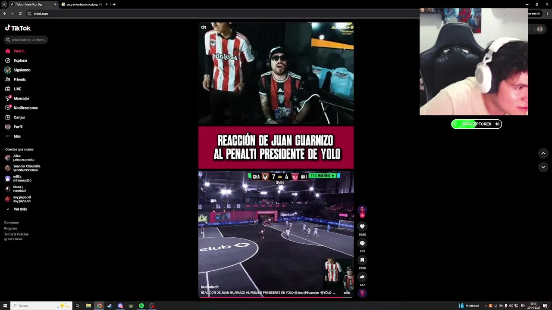The width and height of the screenshot is (552, 310).
Task: Share the video with arrow icon
Action: [x=362, y=277]
